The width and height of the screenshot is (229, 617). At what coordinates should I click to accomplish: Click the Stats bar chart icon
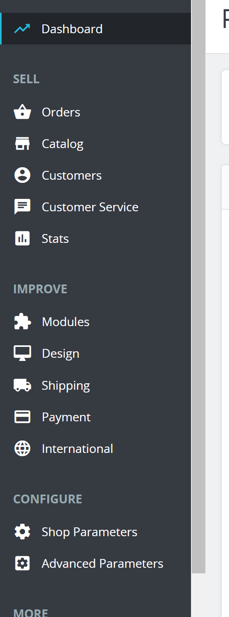22,238
